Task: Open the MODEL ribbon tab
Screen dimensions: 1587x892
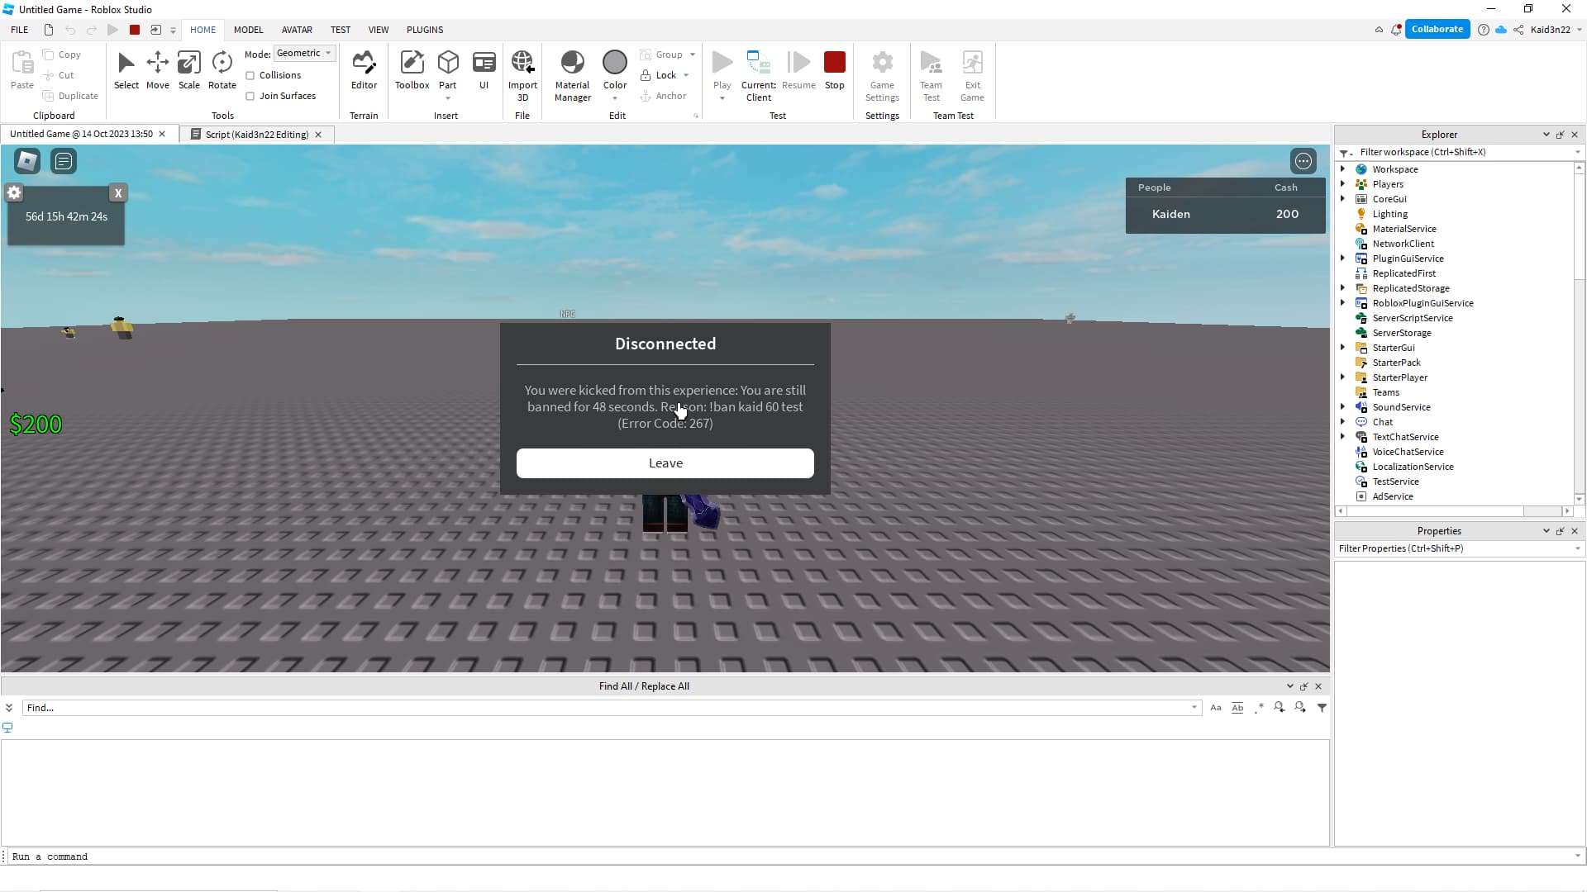Action: pos(248,30)
